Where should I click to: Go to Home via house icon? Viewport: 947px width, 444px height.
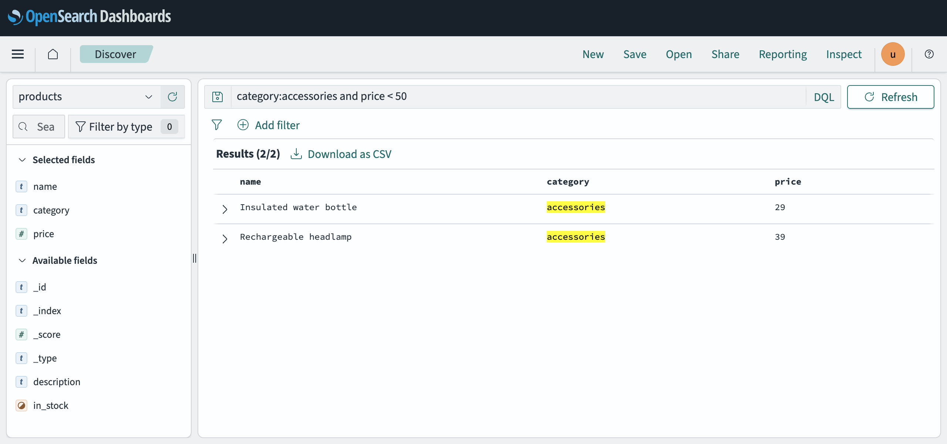53,54
